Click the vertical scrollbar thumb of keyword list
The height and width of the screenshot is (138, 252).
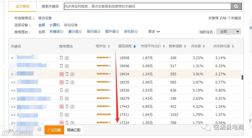pyautogui.click(x=242, y=77)
